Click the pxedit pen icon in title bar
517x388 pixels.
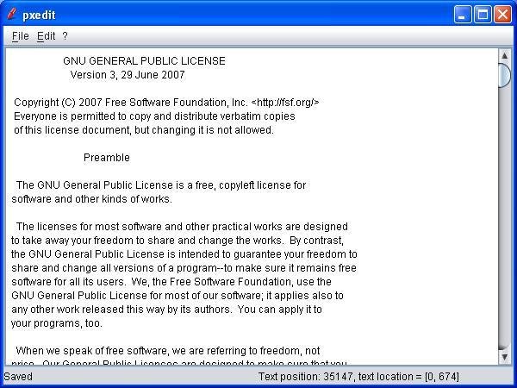point(11,14)
